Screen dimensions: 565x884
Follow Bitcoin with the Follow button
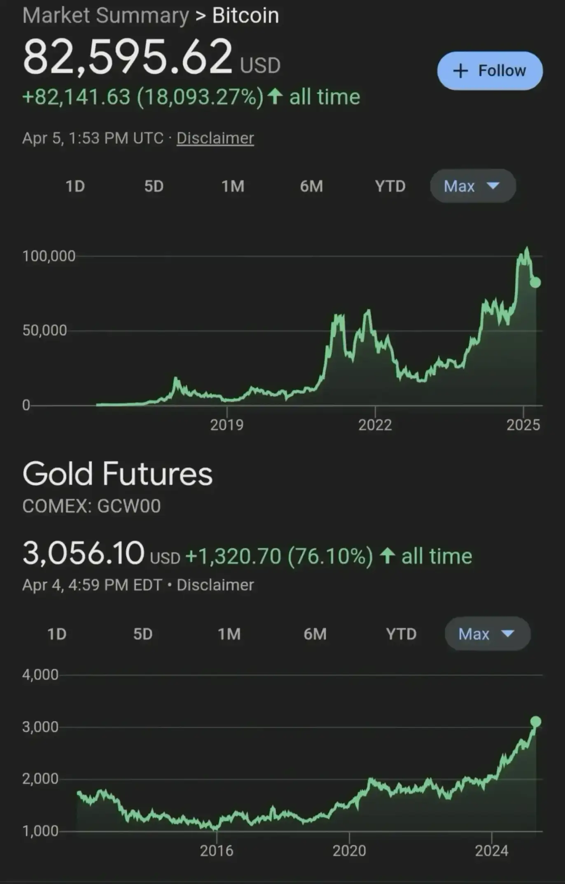coord(490,71)
